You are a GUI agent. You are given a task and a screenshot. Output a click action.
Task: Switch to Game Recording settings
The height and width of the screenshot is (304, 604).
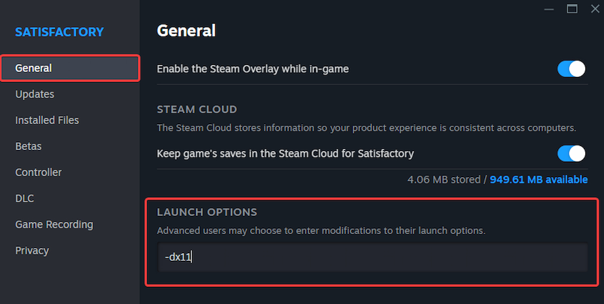(x=54, y=224)
